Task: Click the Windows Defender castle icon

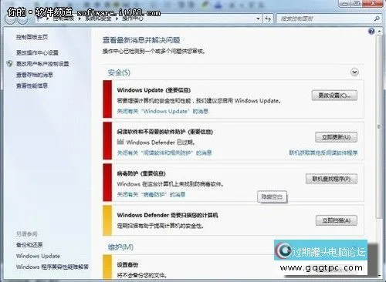Action: (x=120, y=142)
